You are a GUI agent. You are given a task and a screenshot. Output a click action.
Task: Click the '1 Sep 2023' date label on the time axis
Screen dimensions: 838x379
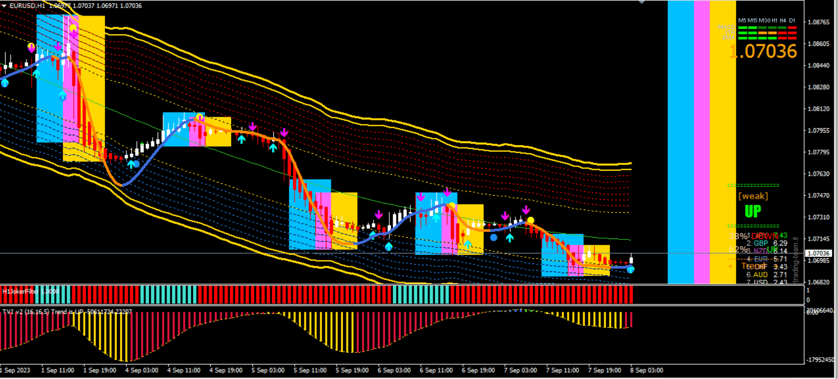click(x=16, y=370)
